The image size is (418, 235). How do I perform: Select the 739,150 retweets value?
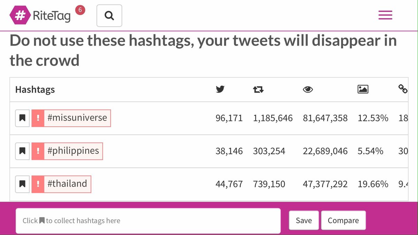point(269,184)
